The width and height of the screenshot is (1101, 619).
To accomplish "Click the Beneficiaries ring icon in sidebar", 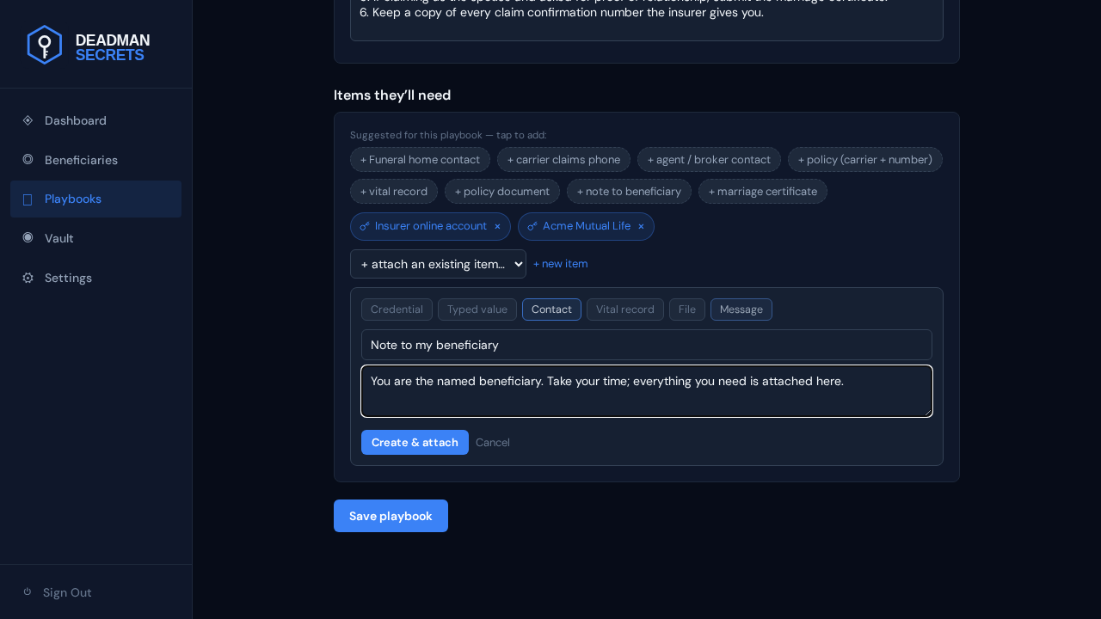I will click(28, 159).
